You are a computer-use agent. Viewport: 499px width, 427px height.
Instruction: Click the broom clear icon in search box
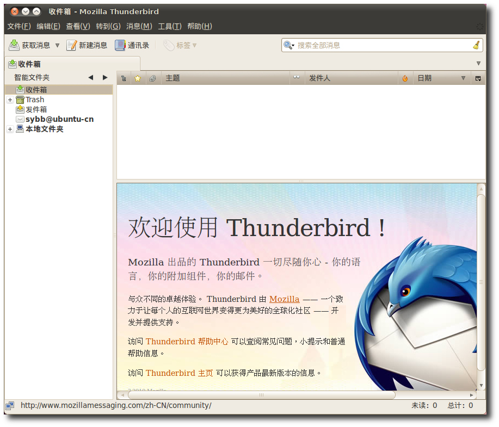476,45
